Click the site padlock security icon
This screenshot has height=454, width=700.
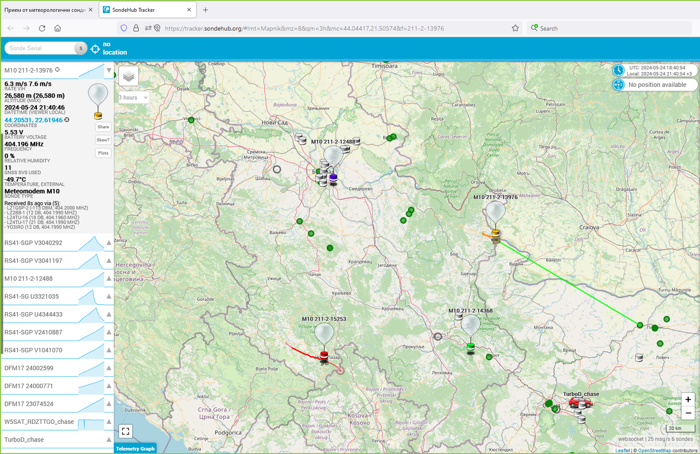pyautogui.click(x=135, y=28)
